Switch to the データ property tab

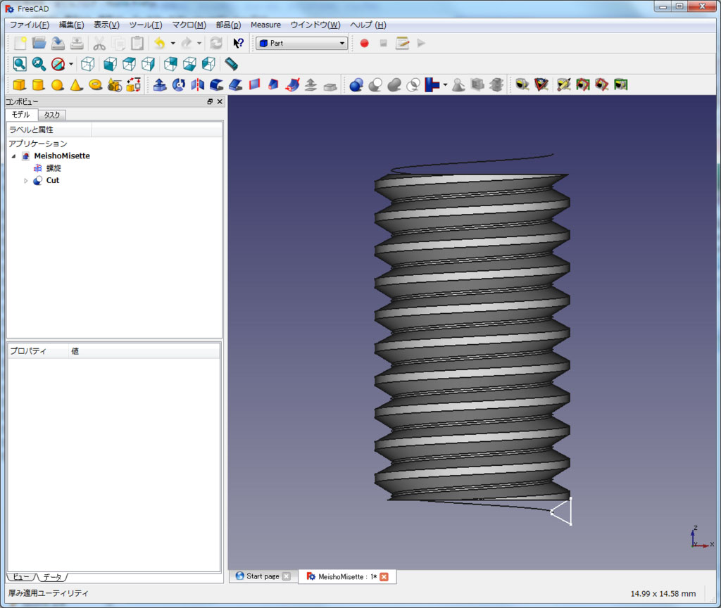(52, 577)
